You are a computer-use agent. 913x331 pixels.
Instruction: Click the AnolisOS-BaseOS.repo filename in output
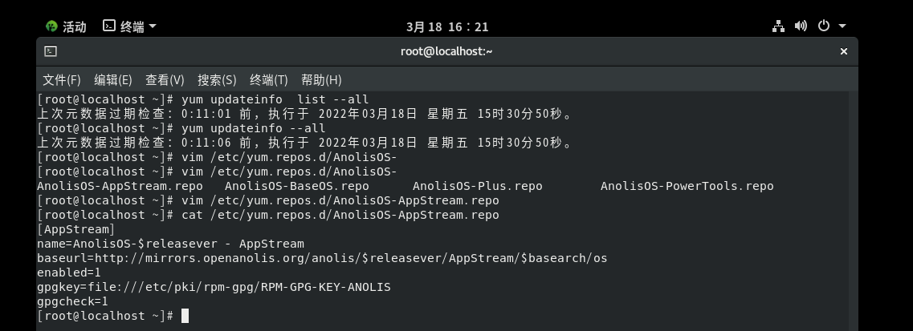296,186
